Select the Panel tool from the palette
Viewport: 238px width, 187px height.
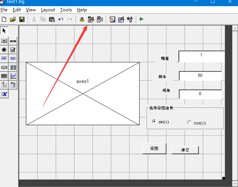coord(4,85)
